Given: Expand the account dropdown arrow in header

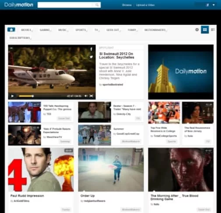Looking at the screenshot, I should pos(214,5).
